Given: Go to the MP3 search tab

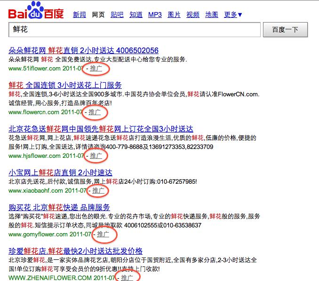Looking at the screenshot, I should tap(155, 15).
